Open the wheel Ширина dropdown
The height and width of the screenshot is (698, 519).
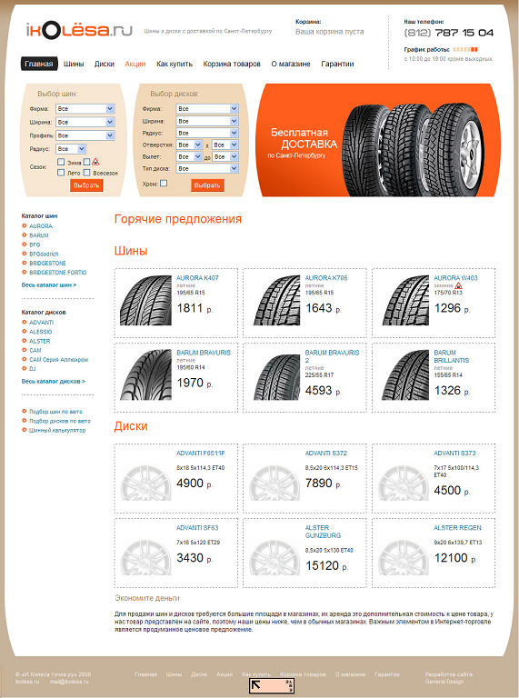click(207, 121)
